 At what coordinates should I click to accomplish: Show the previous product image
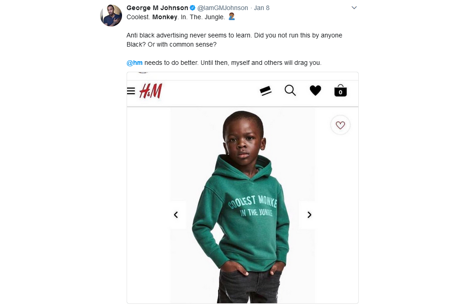coord(176,215)
